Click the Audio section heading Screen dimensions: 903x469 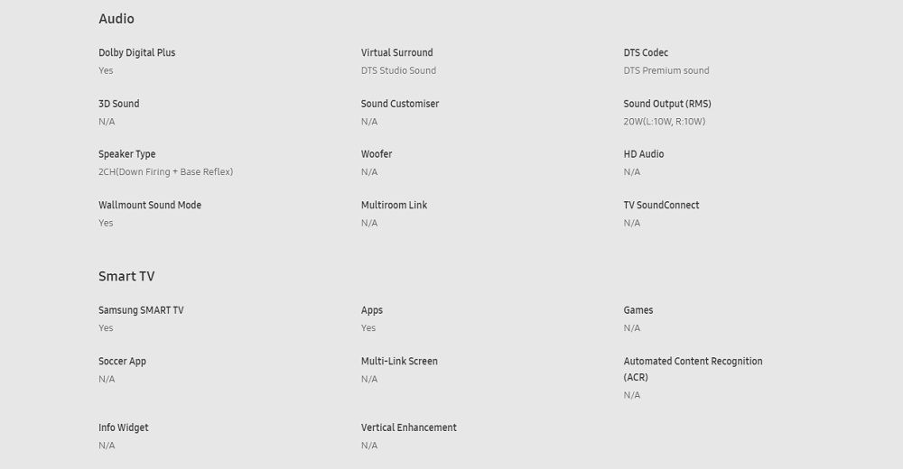click(116, 18)
